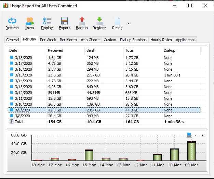The image size is (214, 179).
Task: Click the 1 min 38 s dial-up cell for 3/15/2020
Action: click(172, 75)
